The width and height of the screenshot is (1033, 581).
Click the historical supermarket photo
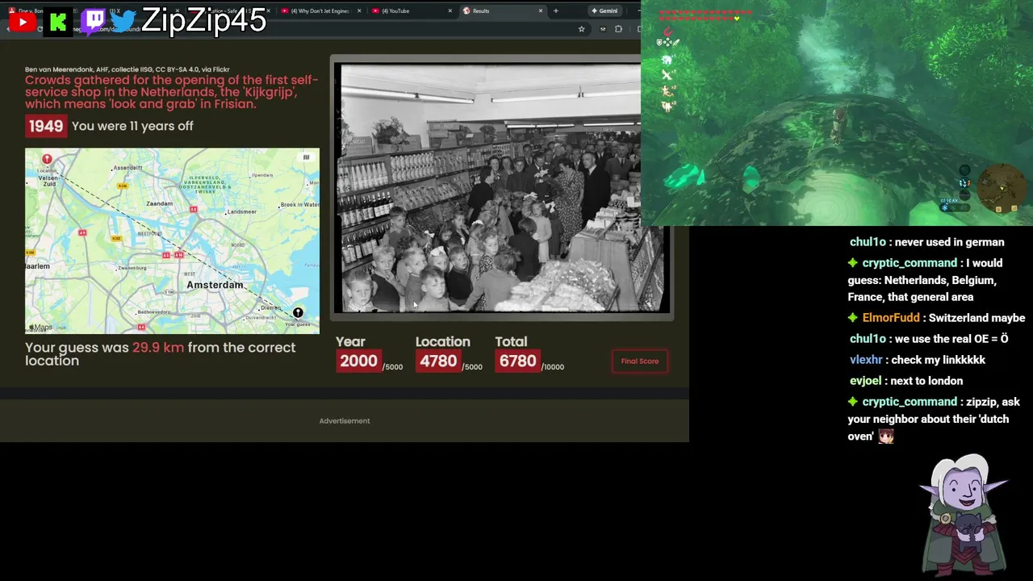pyautogui.click(x=500, y=187)
